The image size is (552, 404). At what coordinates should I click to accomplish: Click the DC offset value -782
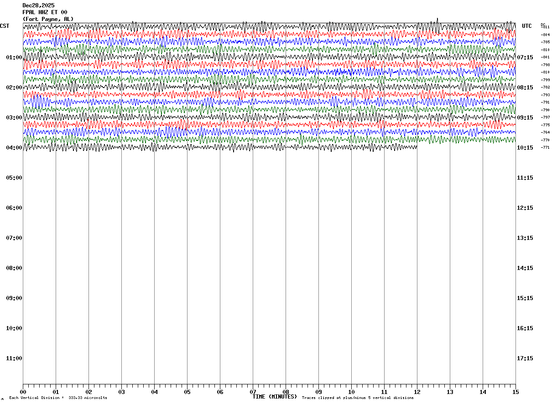pyautogui.click(x=546, y=87)
